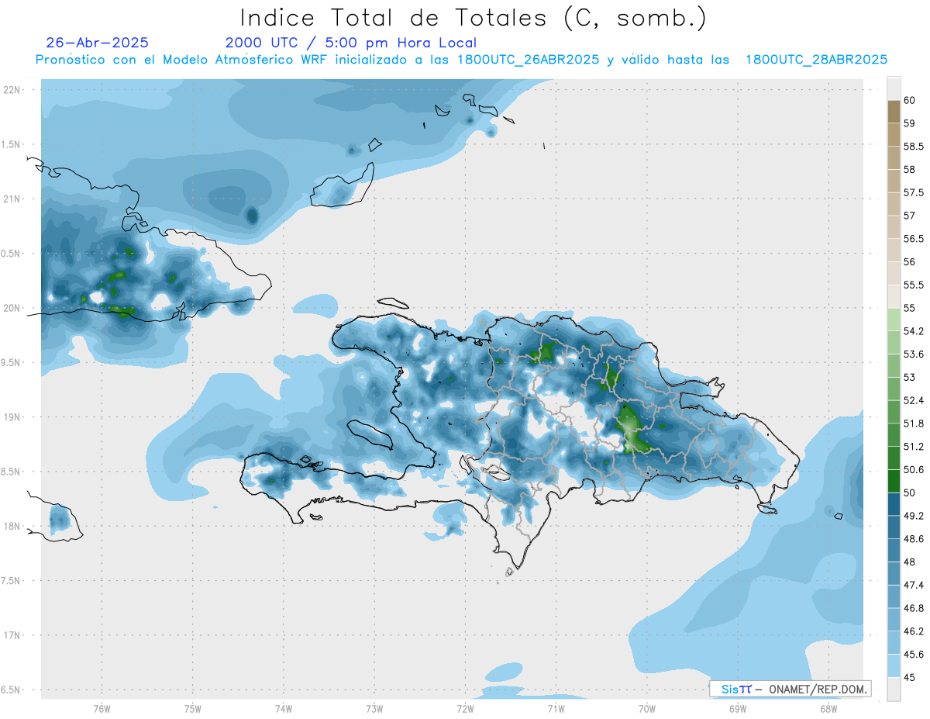Click the 70W longitude label

tap(647, 709)
